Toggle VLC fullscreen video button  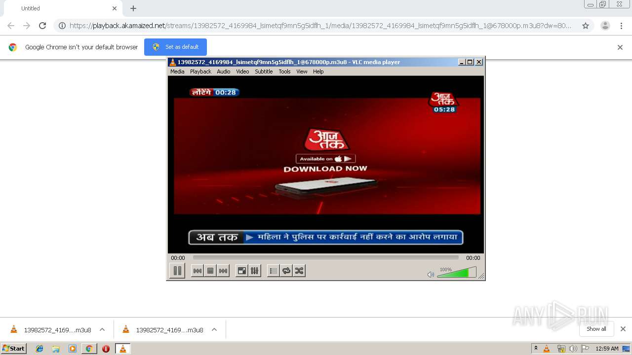(241, 271)
